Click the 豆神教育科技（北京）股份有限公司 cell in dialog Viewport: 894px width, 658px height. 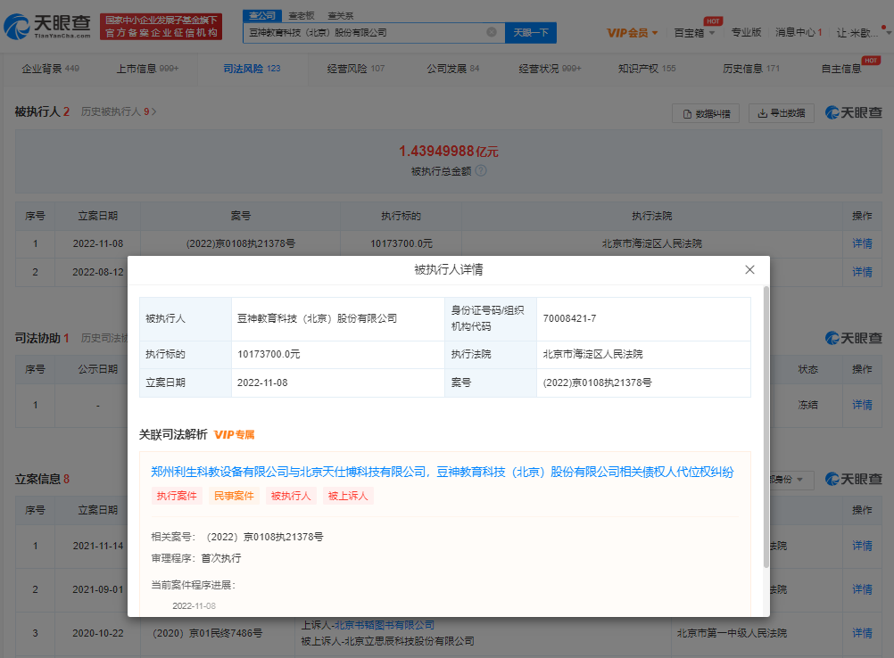(317, 318)
